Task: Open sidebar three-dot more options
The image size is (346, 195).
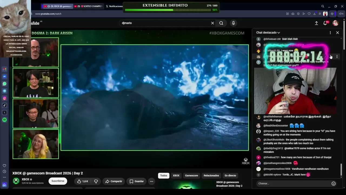Action: pyautogui.click(x=4, y=177)
